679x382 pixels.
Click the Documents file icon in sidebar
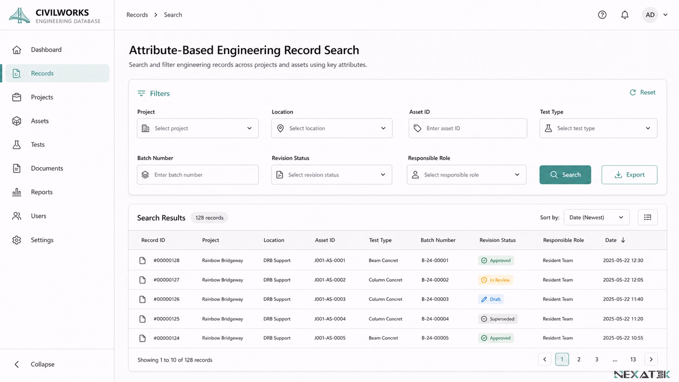pyautogui.click(x=16, y=168)
